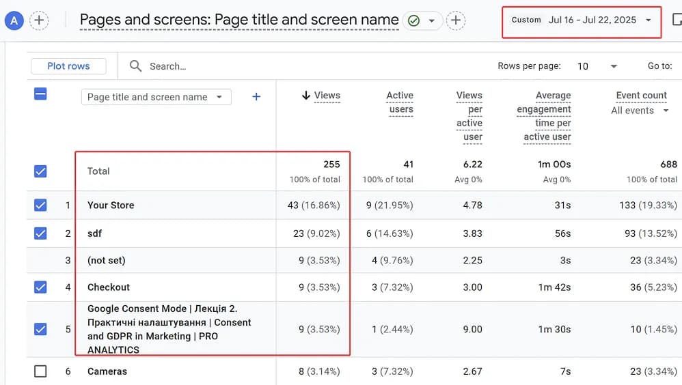Add filter with plus after report title

[456, 20]
